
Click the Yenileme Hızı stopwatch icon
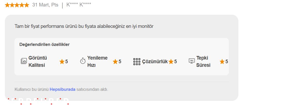click(x=83, y=61)
